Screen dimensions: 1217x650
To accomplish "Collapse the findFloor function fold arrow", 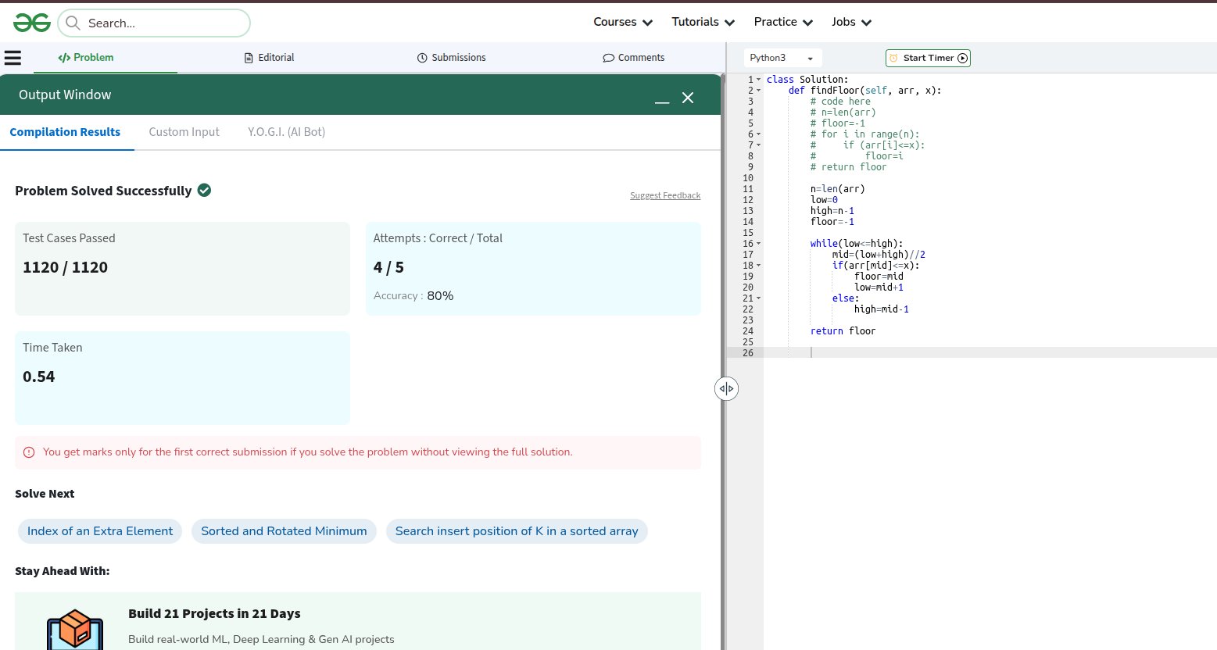I will pos(758,91).
